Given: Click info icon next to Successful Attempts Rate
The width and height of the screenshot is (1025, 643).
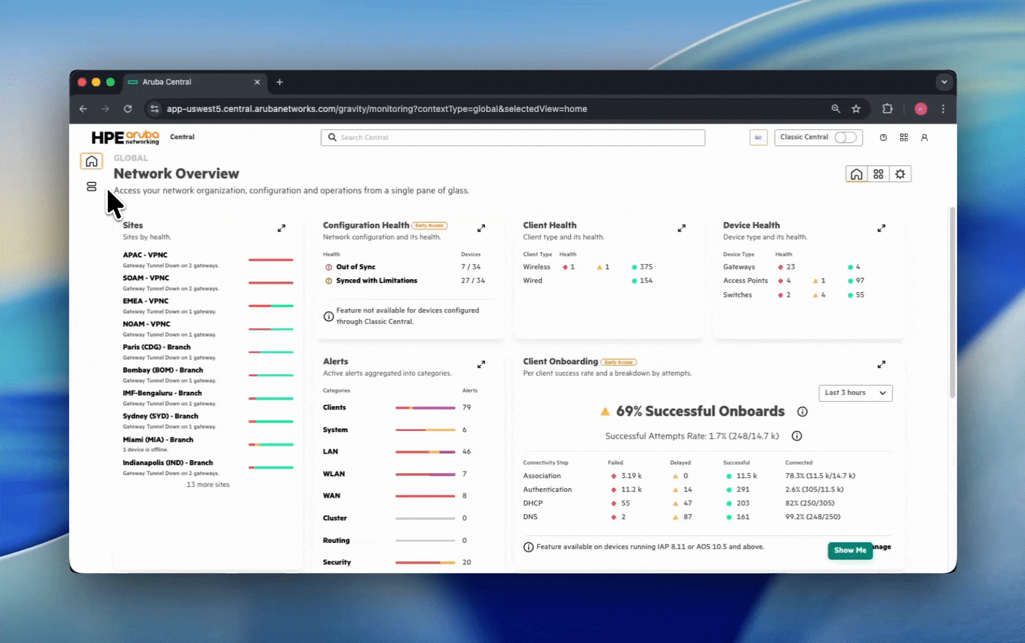Looking at the screenshot, I should tap(797, 436).
